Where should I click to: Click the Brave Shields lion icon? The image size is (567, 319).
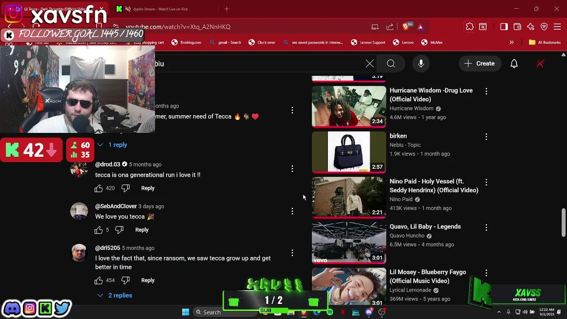405,27
